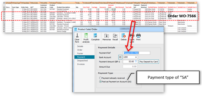The height and width of the screenshot is (96, 202).
Task: Click the Amount Due field
Action: click(130, 67)
